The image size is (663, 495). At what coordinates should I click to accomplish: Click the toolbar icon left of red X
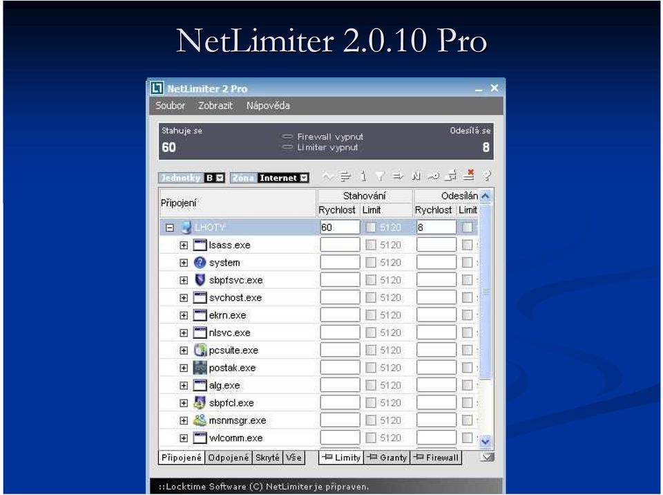(x=452, y=176)
